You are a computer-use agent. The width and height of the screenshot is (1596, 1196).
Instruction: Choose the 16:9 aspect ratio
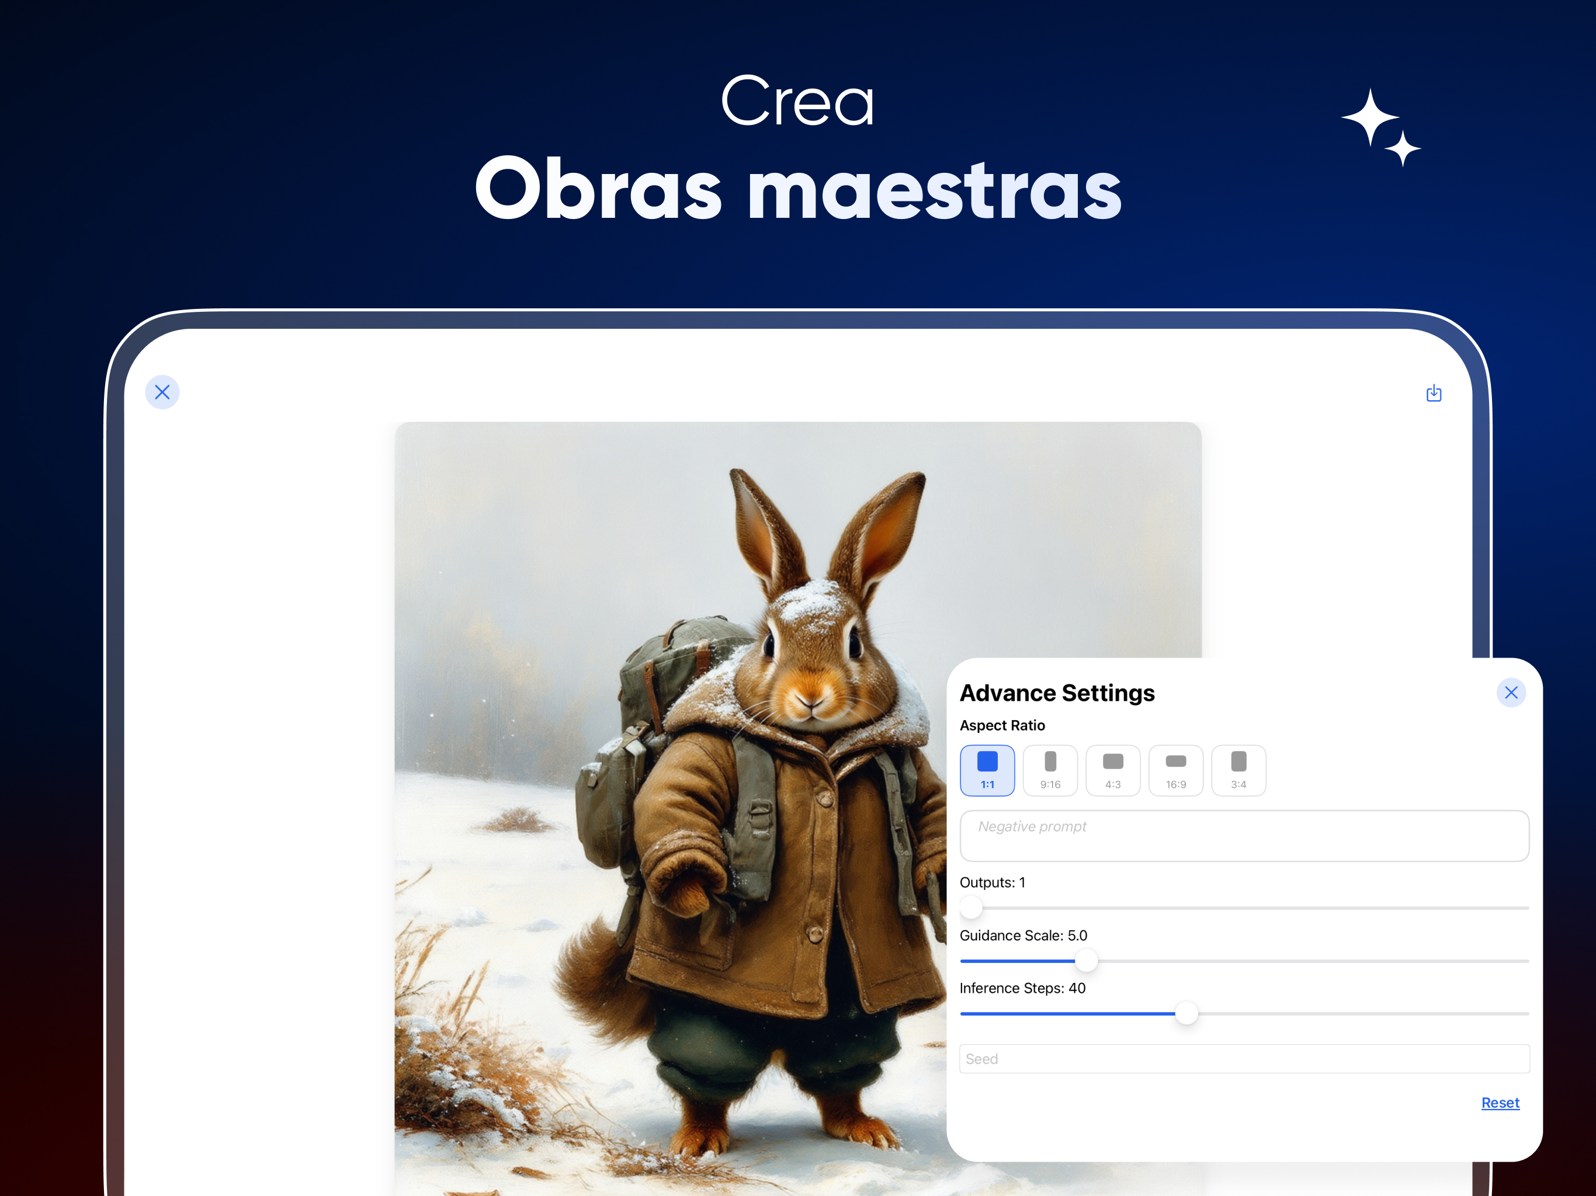(1175, 770)
